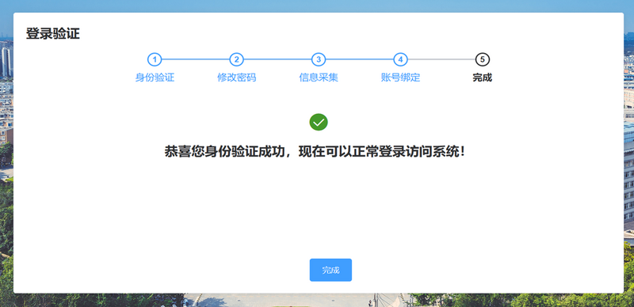Click the 账号绑定 step label
634x307 pixels.
400,78
